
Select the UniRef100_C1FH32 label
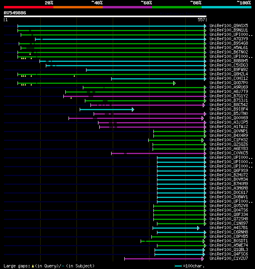229,140
